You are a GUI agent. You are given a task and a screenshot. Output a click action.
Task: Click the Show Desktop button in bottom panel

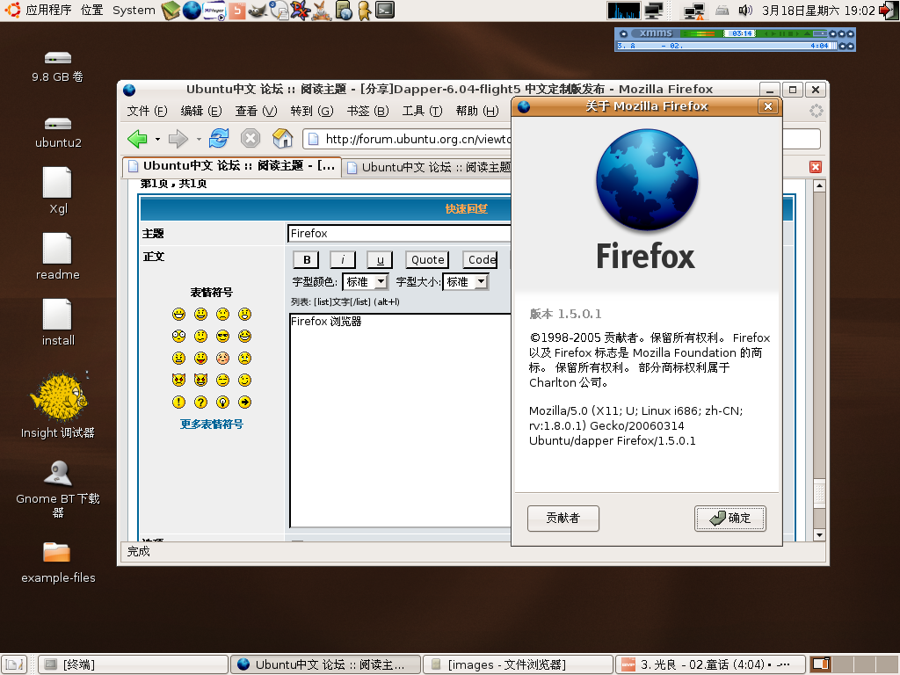pos(14,664)
